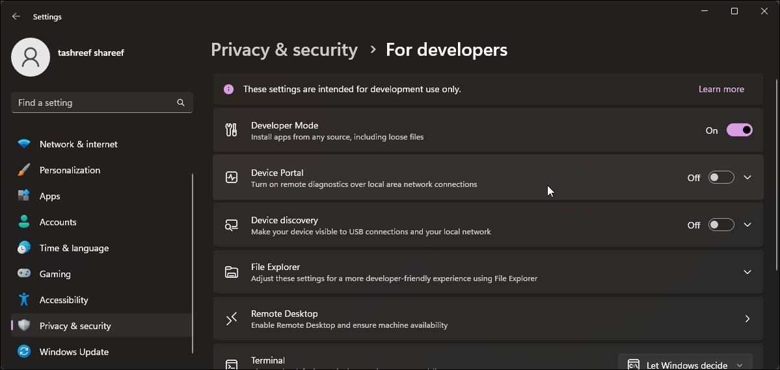Click the back arrow in Settings
Screen dimensions: 780x370
point(16,16)
